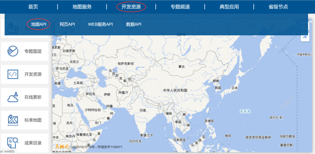Click 中华人民共和国 label on the map
Image resolution: width=315 pixels, height=154 pixels.
175,90
